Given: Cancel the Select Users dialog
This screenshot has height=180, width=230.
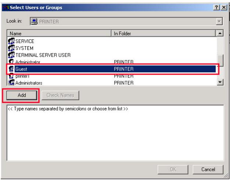Looking at the screenshot, I should (208, 169).
